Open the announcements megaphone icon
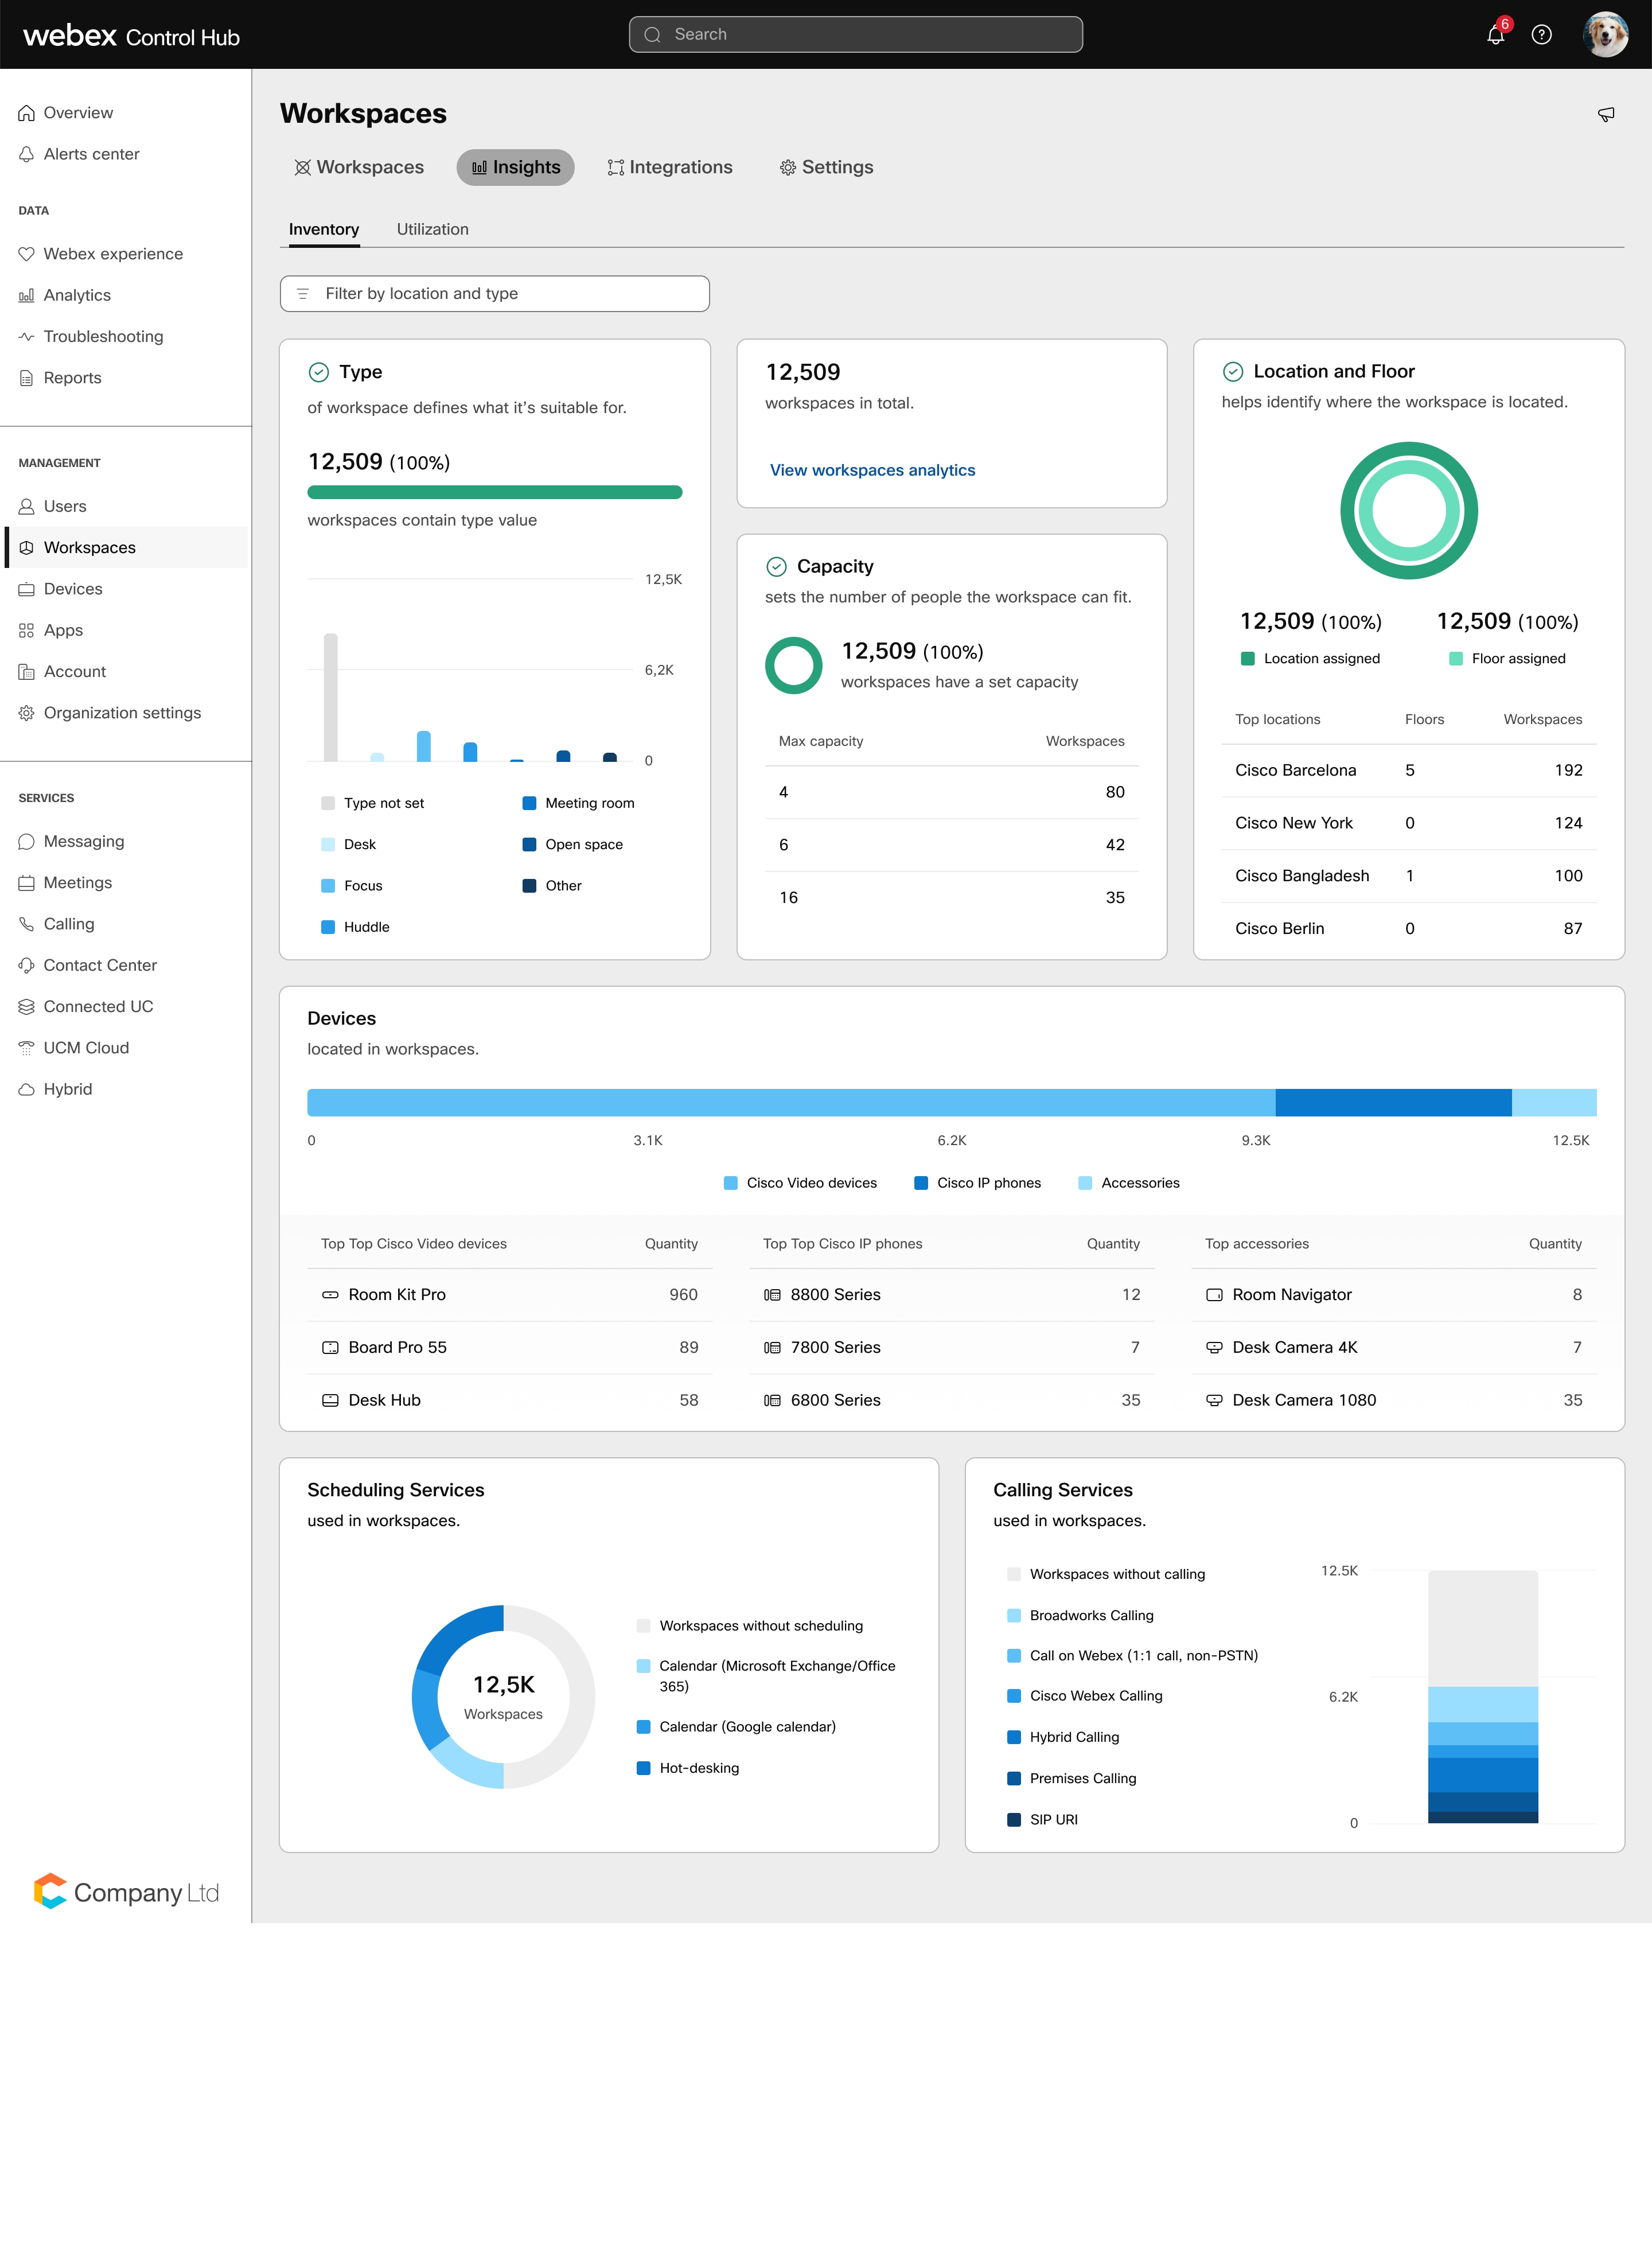1652x2257 pixels. (x=1606, y=114)
